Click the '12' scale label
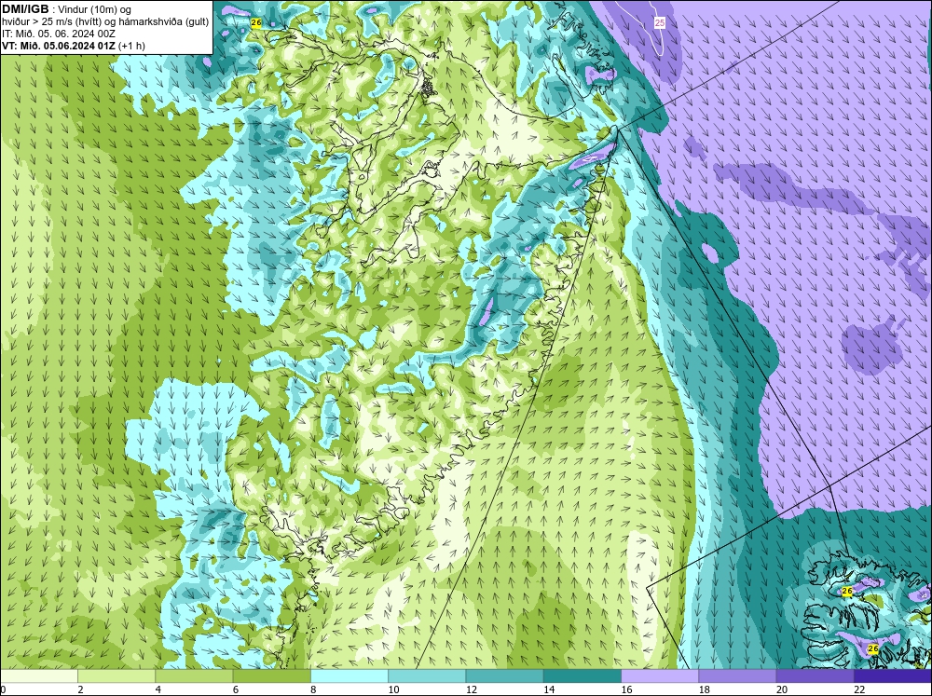 tap(472, 689)
